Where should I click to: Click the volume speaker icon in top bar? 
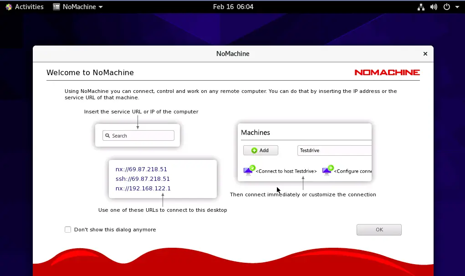pos(433,7)
